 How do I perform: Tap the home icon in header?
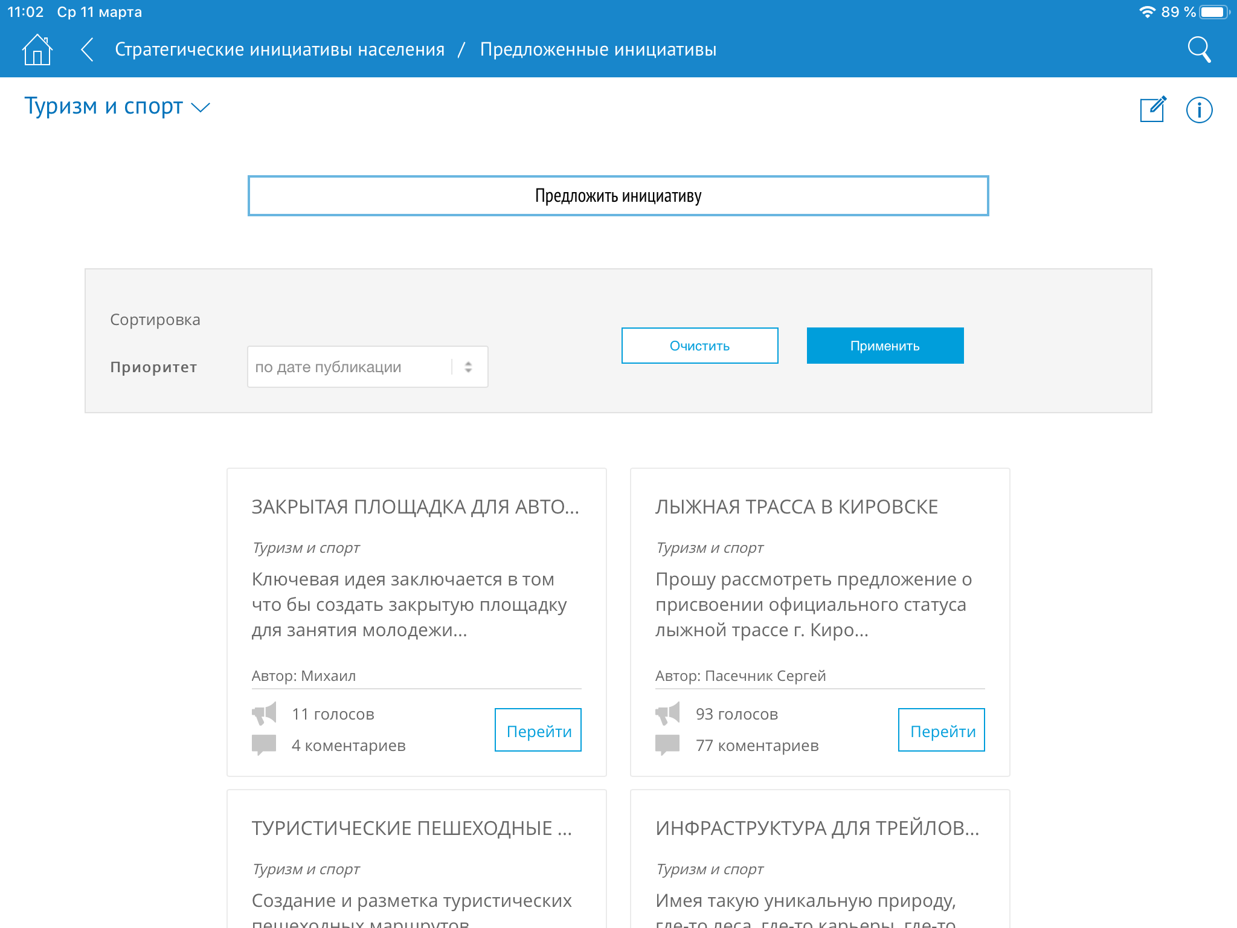[37, 50]
